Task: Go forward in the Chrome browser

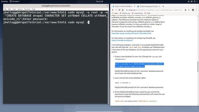Action: click(x=116, y=10)
